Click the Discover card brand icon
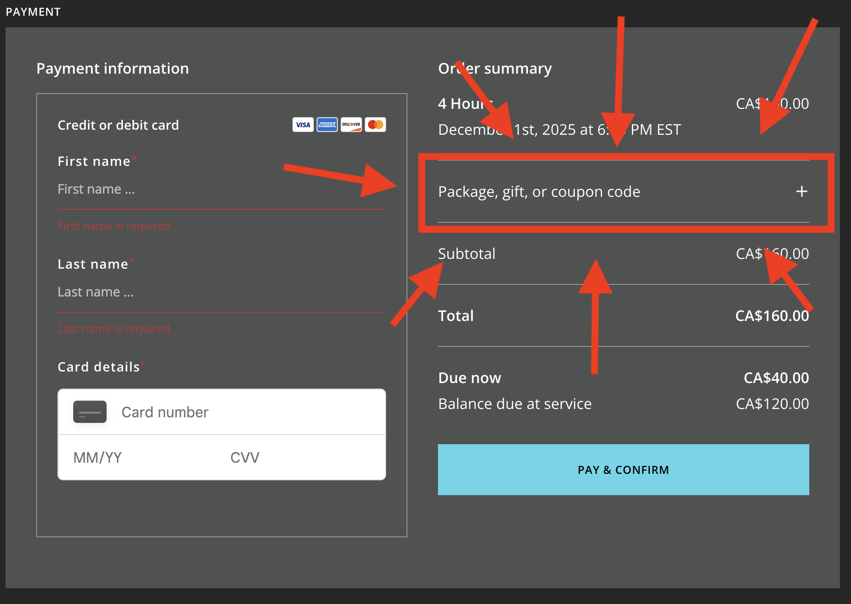851x604 pixels. (x=351, y=125)
